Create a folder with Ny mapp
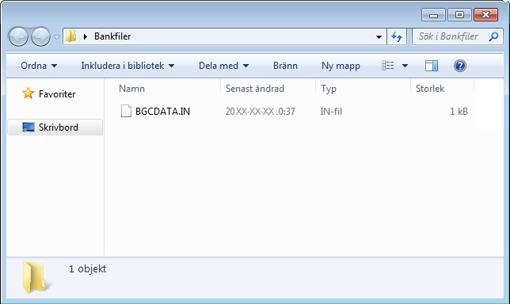Viewport: 510px width, 304px height. click(x=341, y=66)
